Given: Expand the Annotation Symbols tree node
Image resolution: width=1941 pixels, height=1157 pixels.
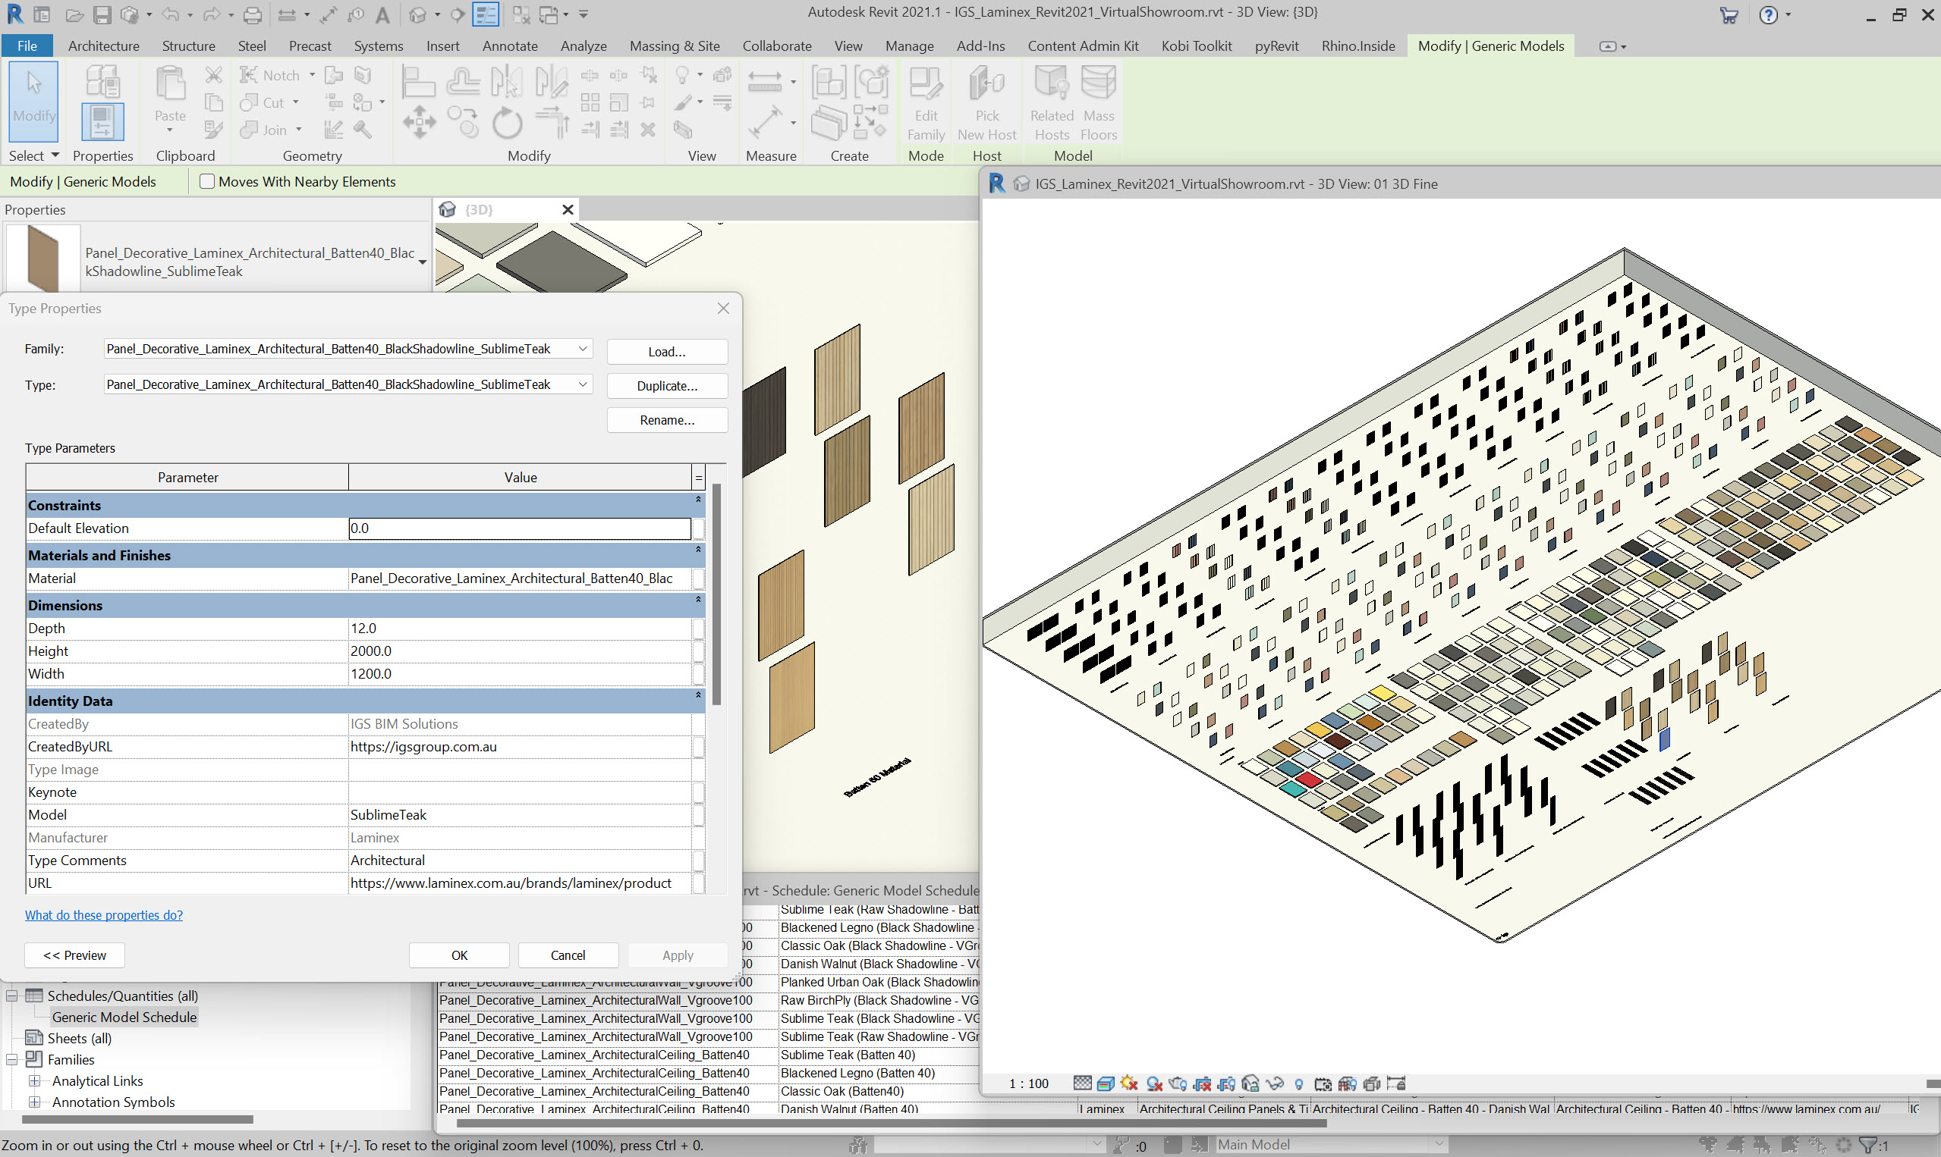Looking at the screenshot, I should tap(34, 1102).
